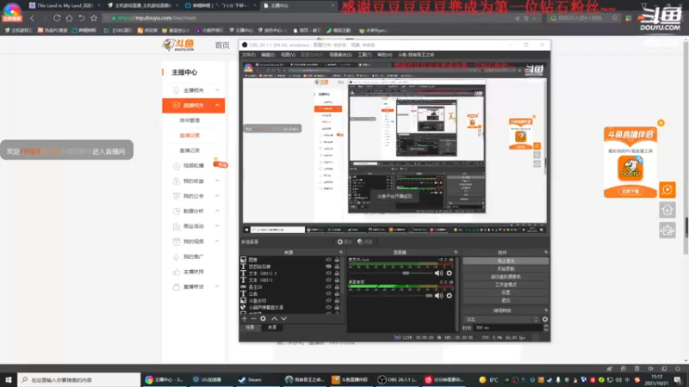Image resolution: width=689 pixels, height=387 pixels.
Task: Toggle visibility of the second T text source
Action: tap(328, 267)
